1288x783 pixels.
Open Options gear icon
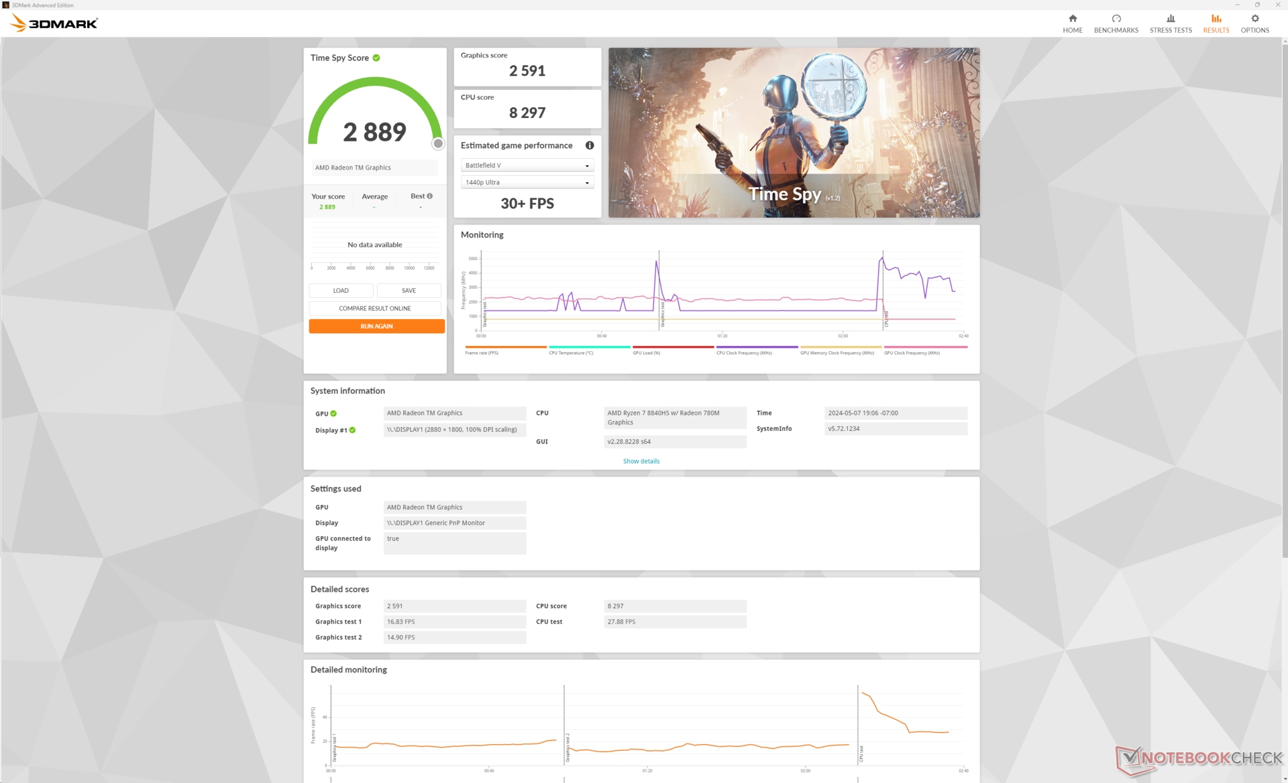pyautogui.click(x=1254, y=19)
